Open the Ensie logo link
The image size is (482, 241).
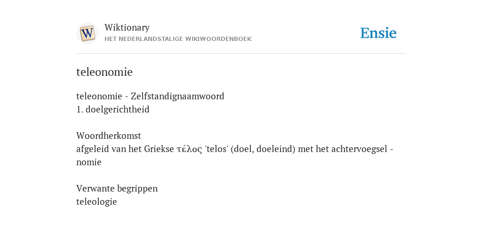pos(378,33)
